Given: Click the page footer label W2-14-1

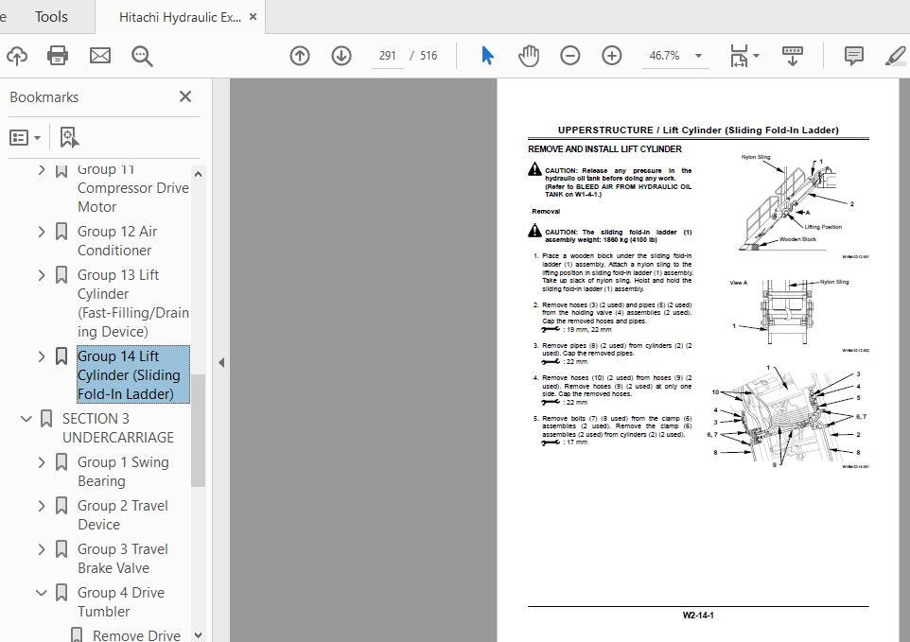Looking at the screenshot, I should click(x=698, y=616).
